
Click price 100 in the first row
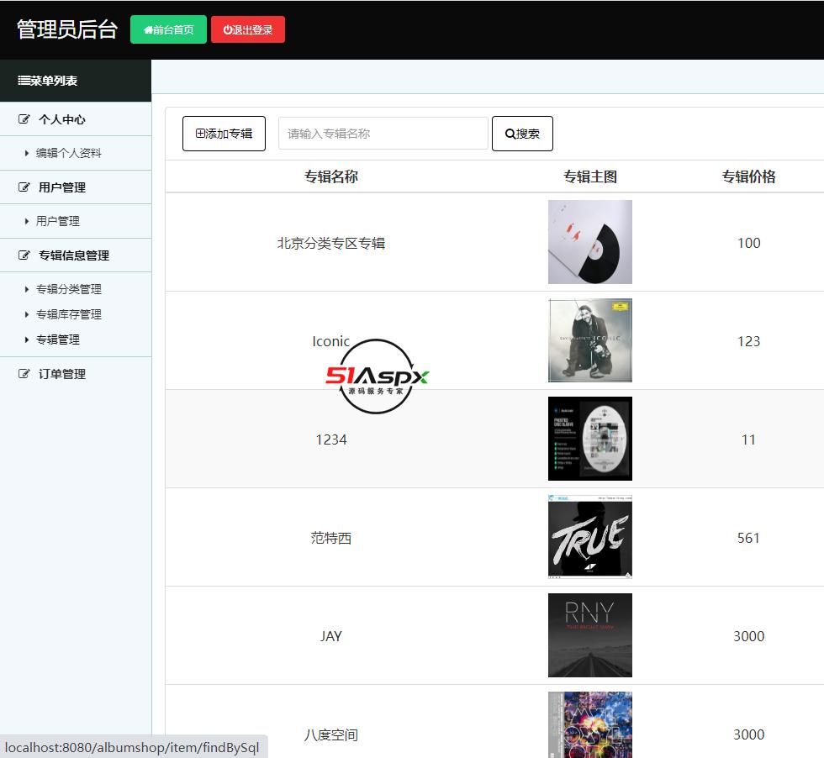click(749, 243)
